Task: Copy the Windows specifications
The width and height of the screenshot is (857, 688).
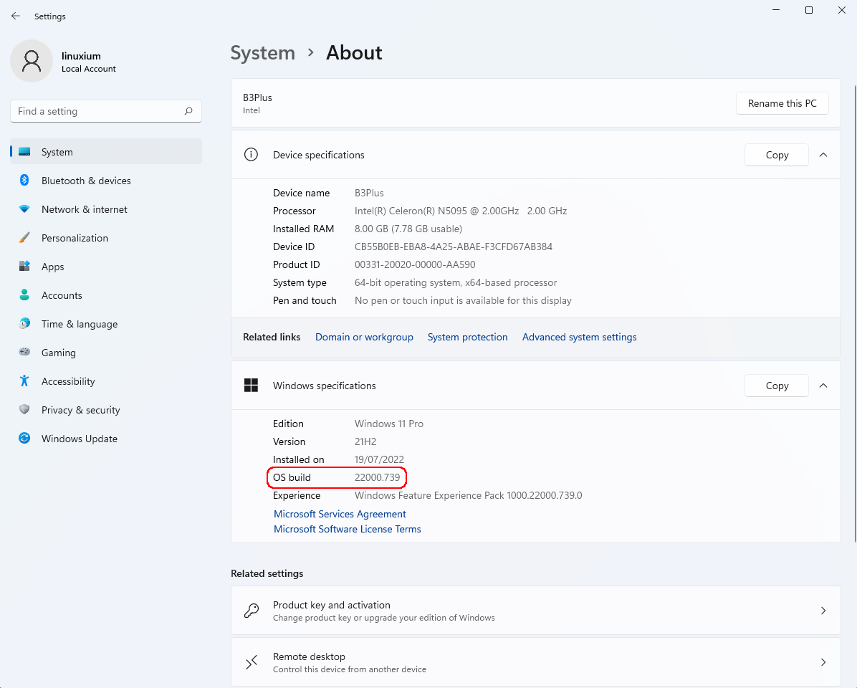Action: [x=777, y=386]
